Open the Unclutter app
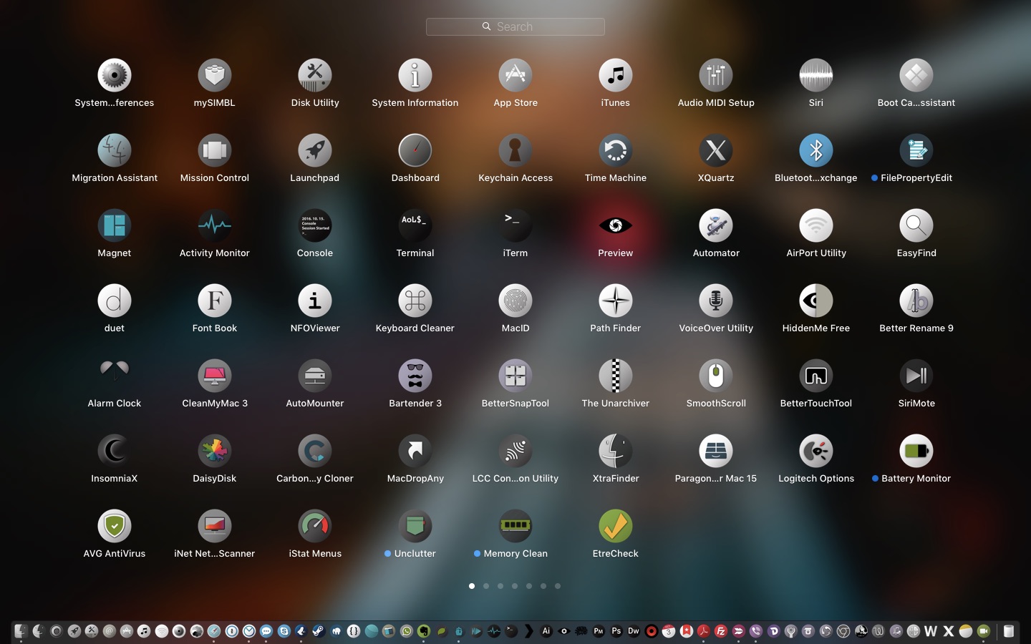The height and width of the screenshot is (644, 1031). 415,526
